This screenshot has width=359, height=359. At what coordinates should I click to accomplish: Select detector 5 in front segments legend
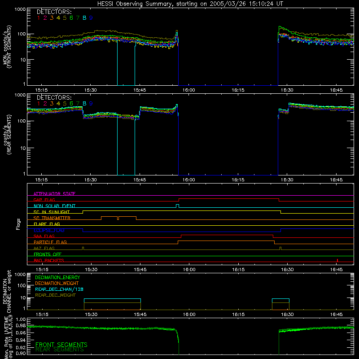65,18
